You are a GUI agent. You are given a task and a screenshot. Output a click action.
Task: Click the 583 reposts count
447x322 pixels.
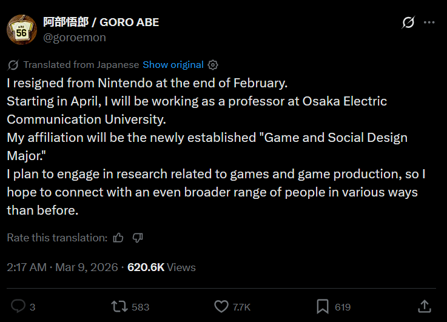pos(140,307)
